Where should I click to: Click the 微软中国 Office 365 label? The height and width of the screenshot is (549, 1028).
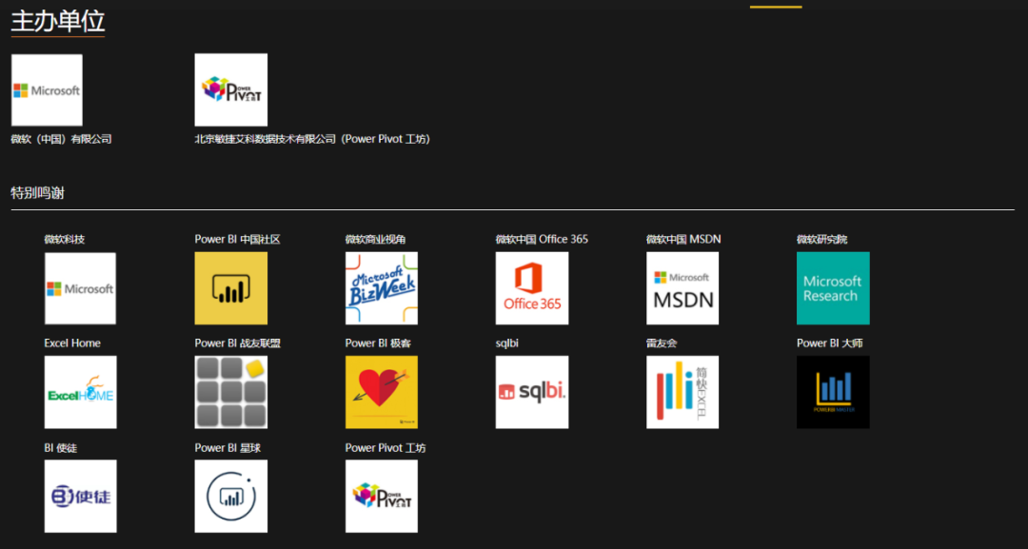[542, 239]
